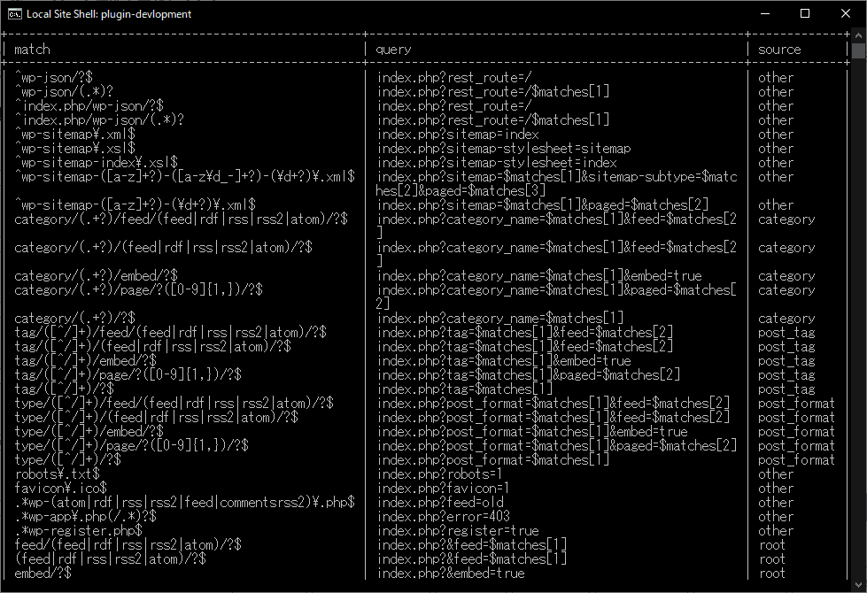The width and height of the screenshot is (867, 593).
Task: Click the 'favicon¥.ico$' match entry
Action: [x=61, y=489]
